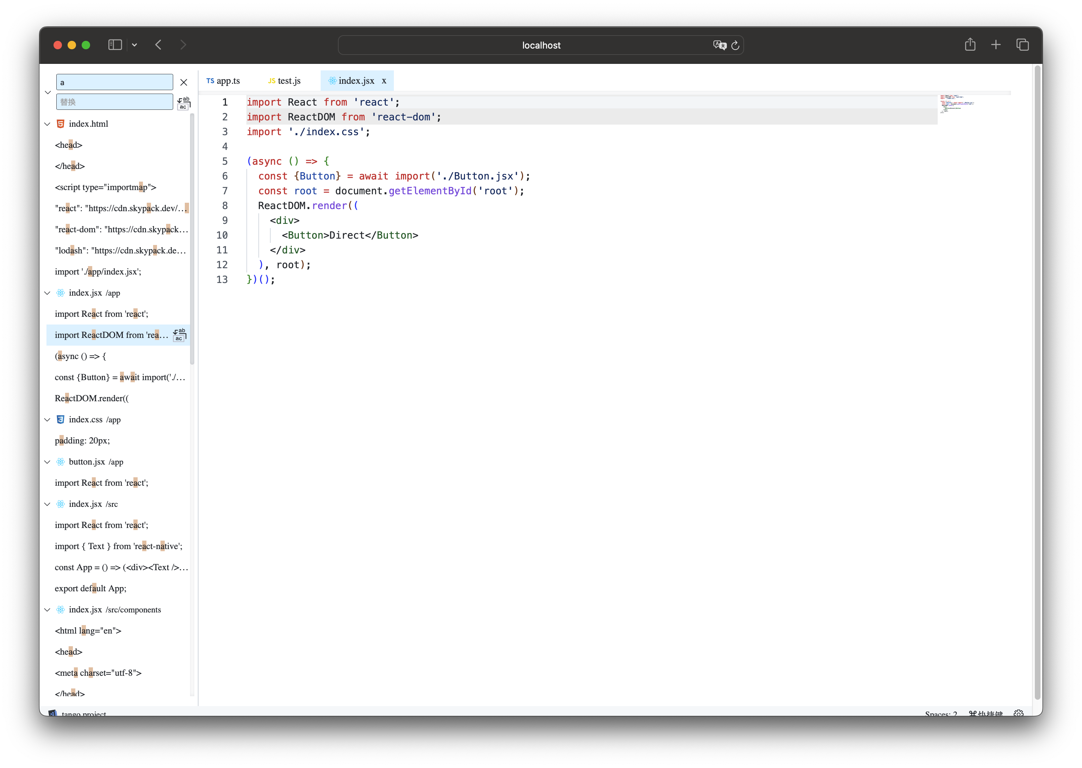Collapse the index.jsx /src results group

(47, 504)
